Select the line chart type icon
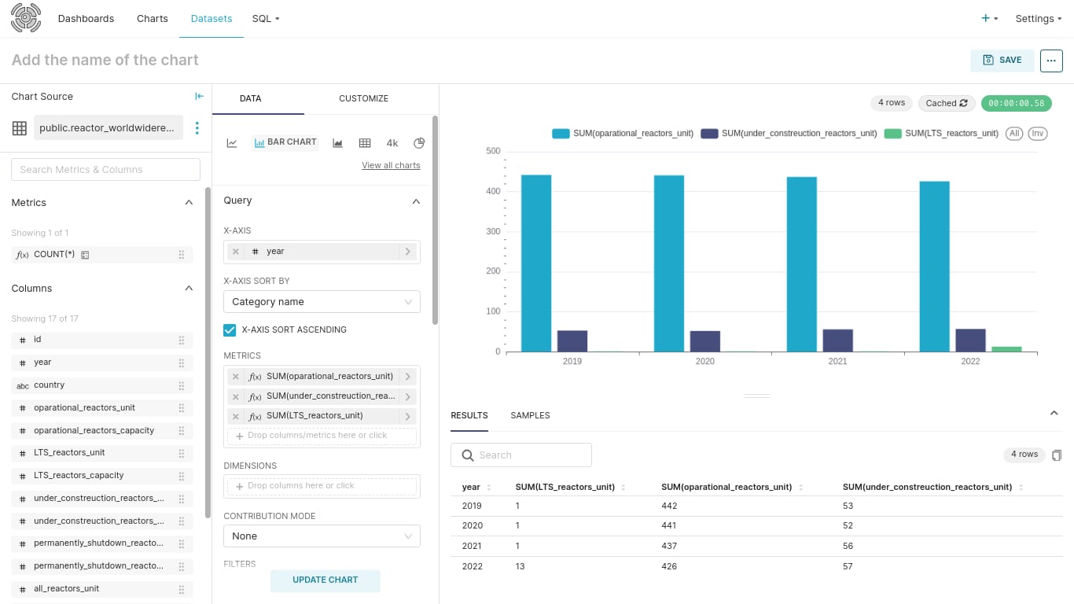Image resolution: width=1074 pixels, height=604 pixels. 232,143
